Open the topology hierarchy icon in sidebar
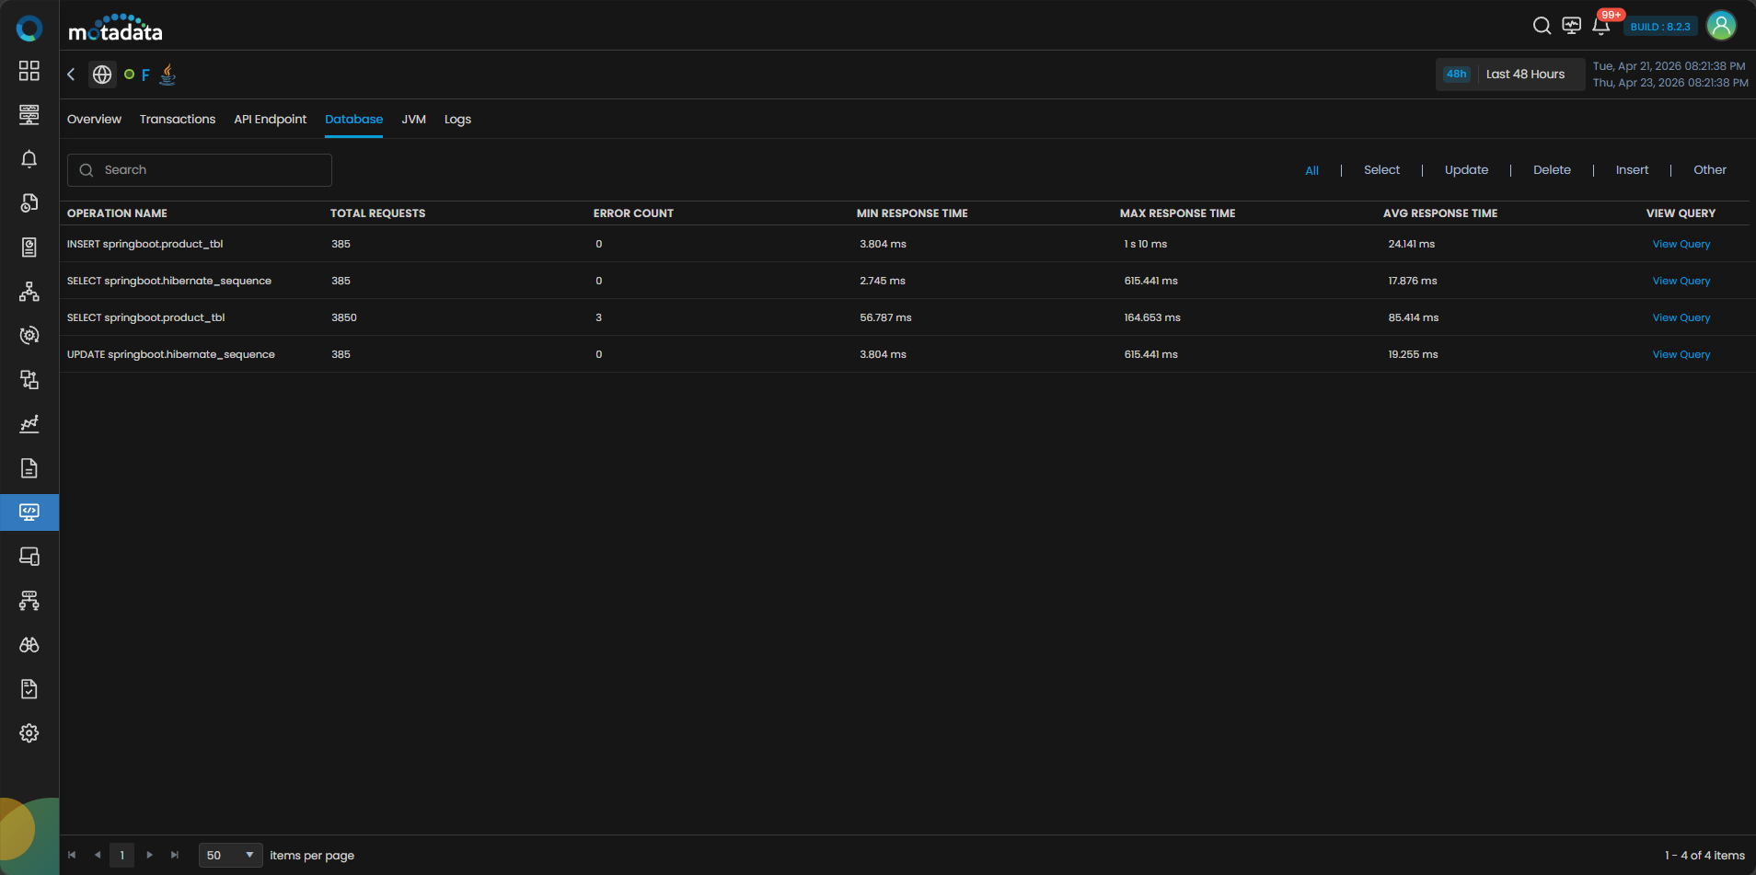 pos(29,292)
